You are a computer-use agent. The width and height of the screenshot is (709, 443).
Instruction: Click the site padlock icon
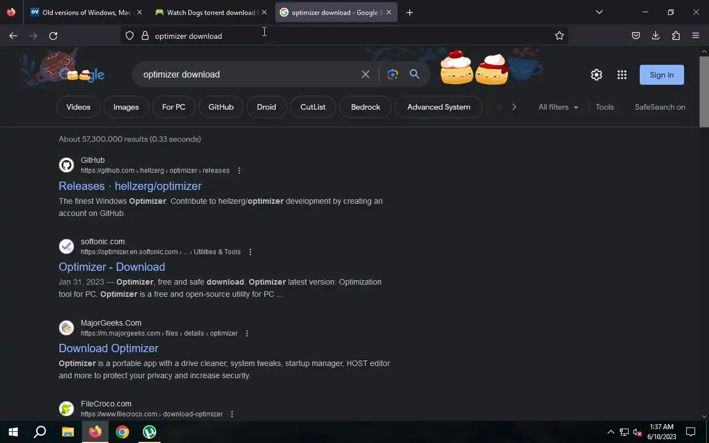(145, 36)
